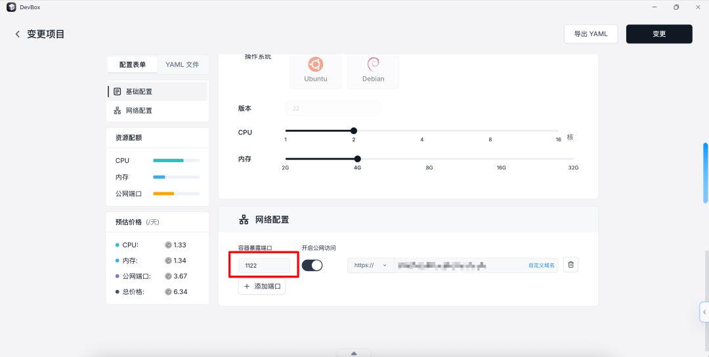Viewport: 709px width, 357px height.
Task: Set CPU slider to the 8 mark
Action: [x=490, y=131]
